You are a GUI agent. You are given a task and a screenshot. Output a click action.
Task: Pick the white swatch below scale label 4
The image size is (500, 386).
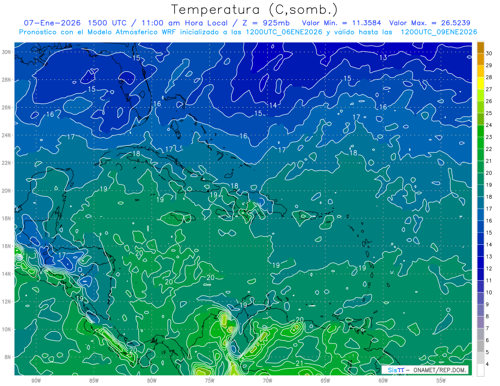480,371
